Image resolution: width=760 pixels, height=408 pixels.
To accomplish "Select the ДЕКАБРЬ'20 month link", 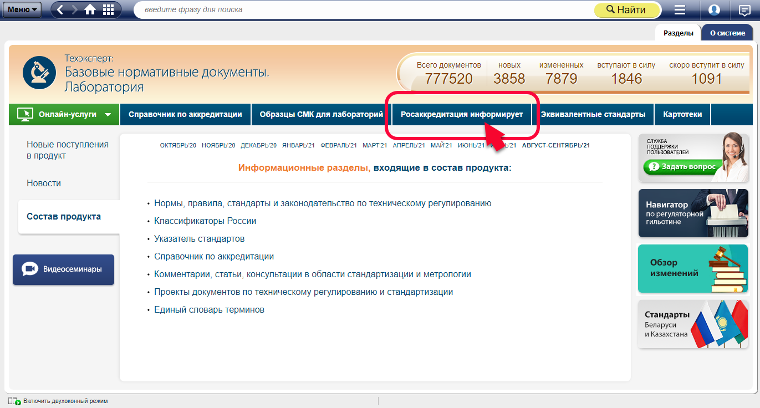I will coord(258,145).
